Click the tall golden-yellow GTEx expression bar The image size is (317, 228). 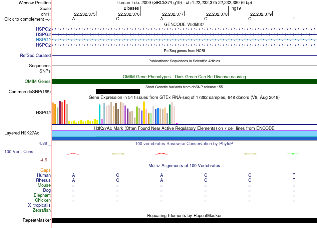[x=144, y=113]
